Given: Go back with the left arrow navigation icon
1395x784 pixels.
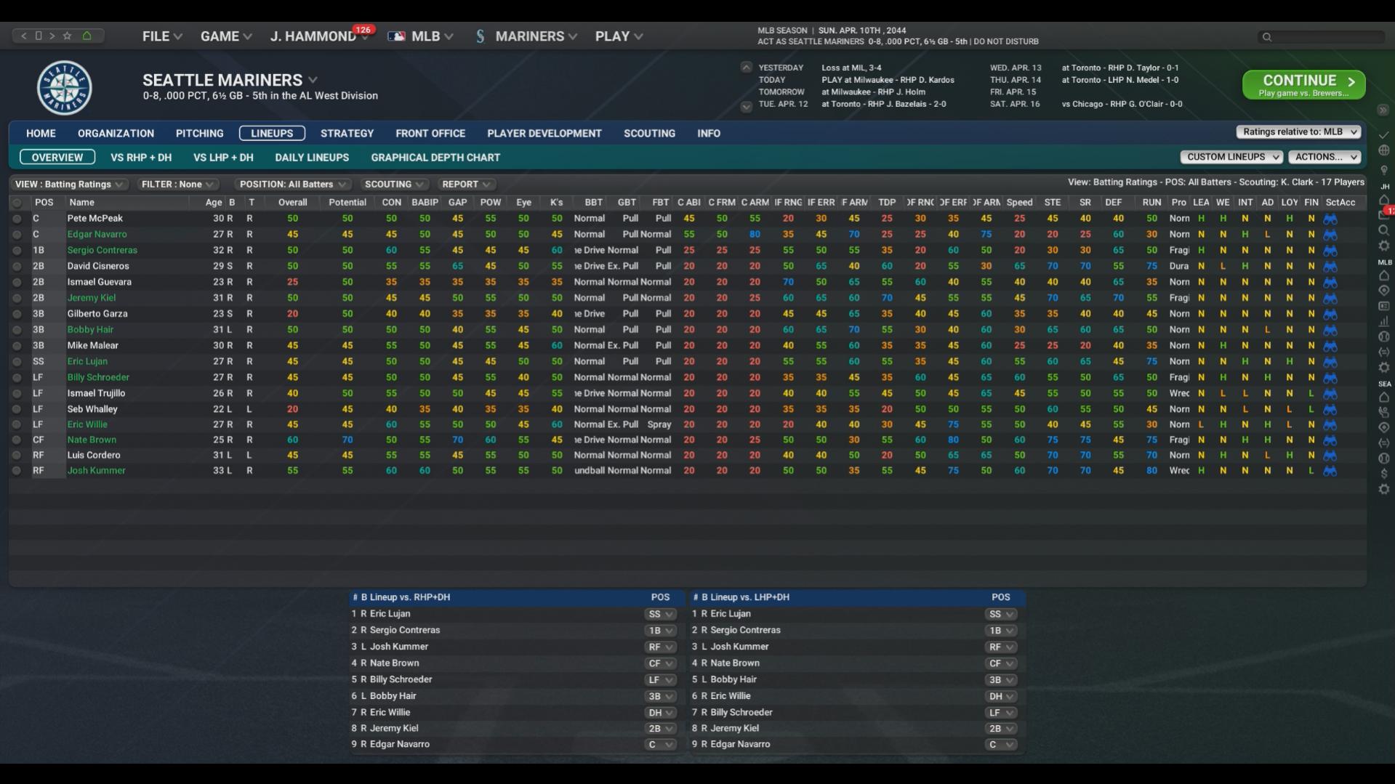Looking at the screenshot, I should pos(24,36).
